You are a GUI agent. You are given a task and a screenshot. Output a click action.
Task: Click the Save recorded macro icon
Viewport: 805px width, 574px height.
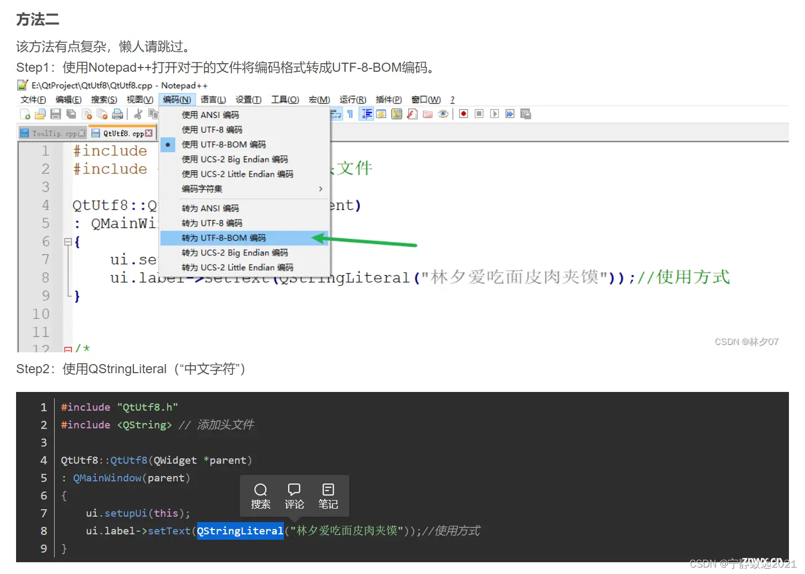click(525, 114)
